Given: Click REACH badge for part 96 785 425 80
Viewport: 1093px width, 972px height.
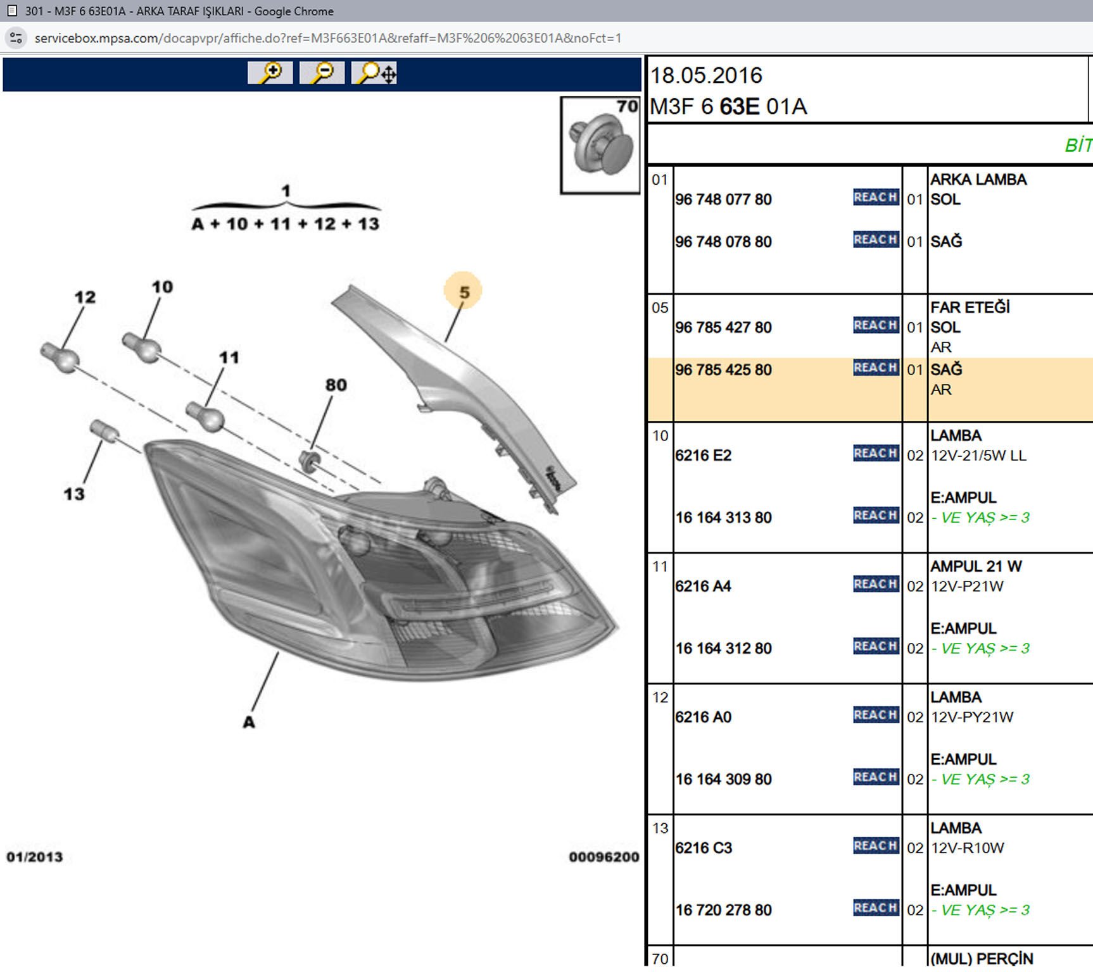Looking at the screenshot, I should tap(875, 368).
